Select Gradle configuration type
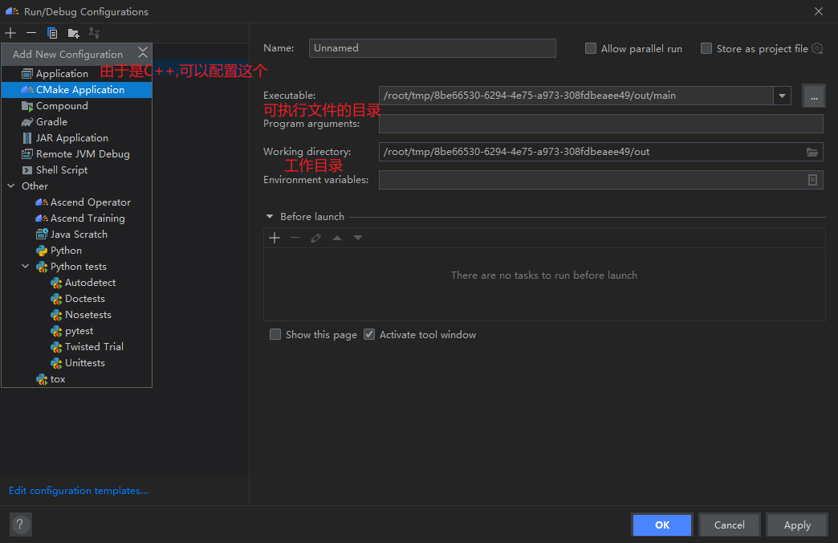838x543 pixels. tap(77, 121)
